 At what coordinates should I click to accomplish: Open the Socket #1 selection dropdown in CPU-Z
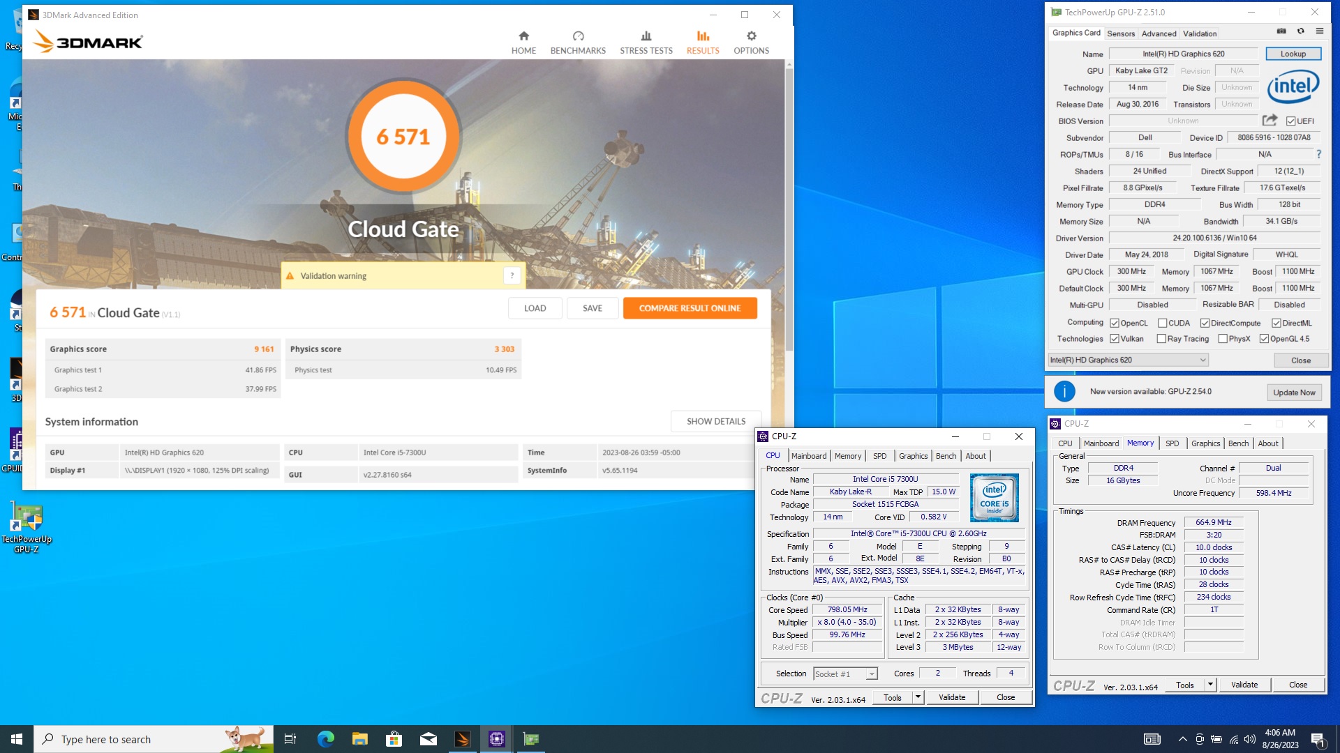[845, 674]
